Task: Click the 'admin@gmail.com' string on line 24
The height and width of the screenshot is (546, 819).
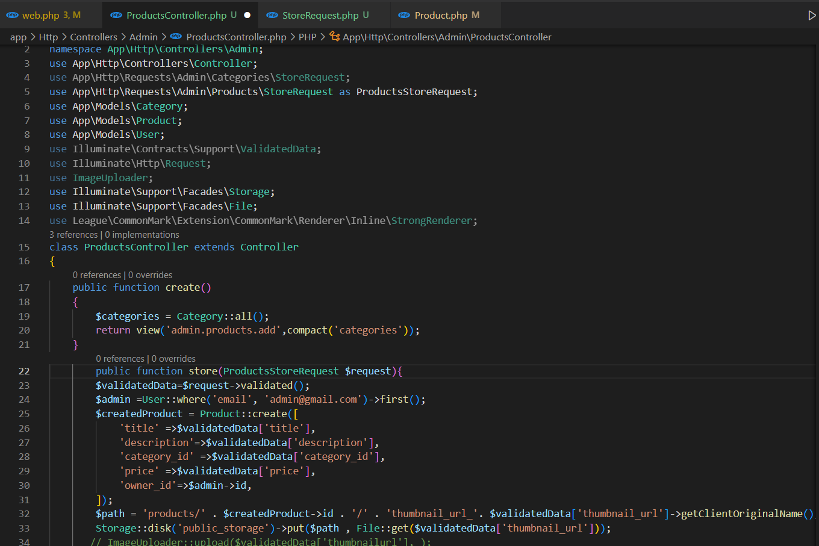Action: [x=313, y=399]
